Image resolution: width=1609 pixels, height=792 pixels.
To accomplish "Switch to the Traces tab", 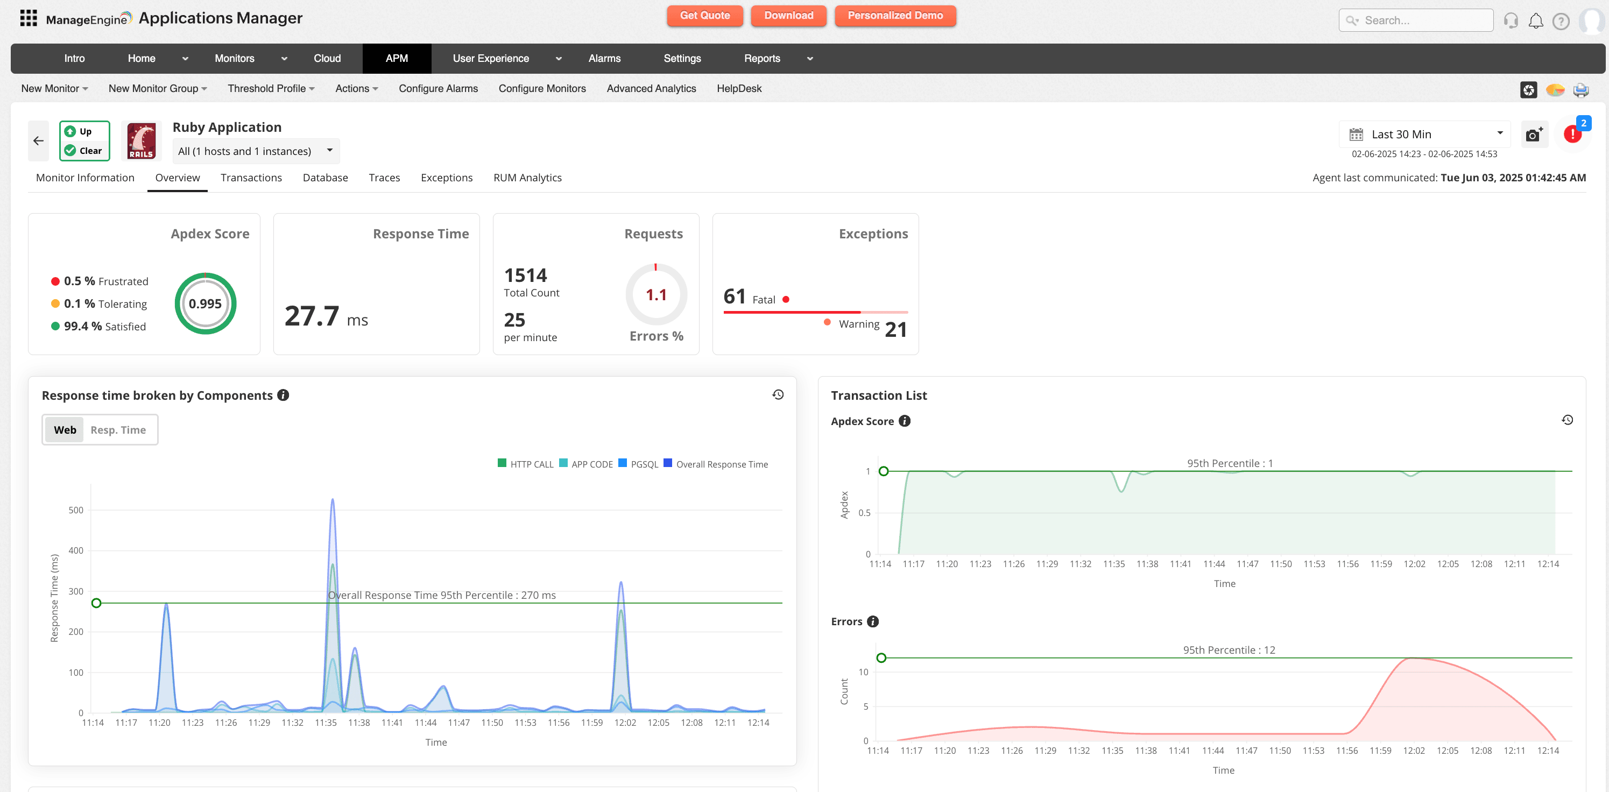I will coord(384,178).
